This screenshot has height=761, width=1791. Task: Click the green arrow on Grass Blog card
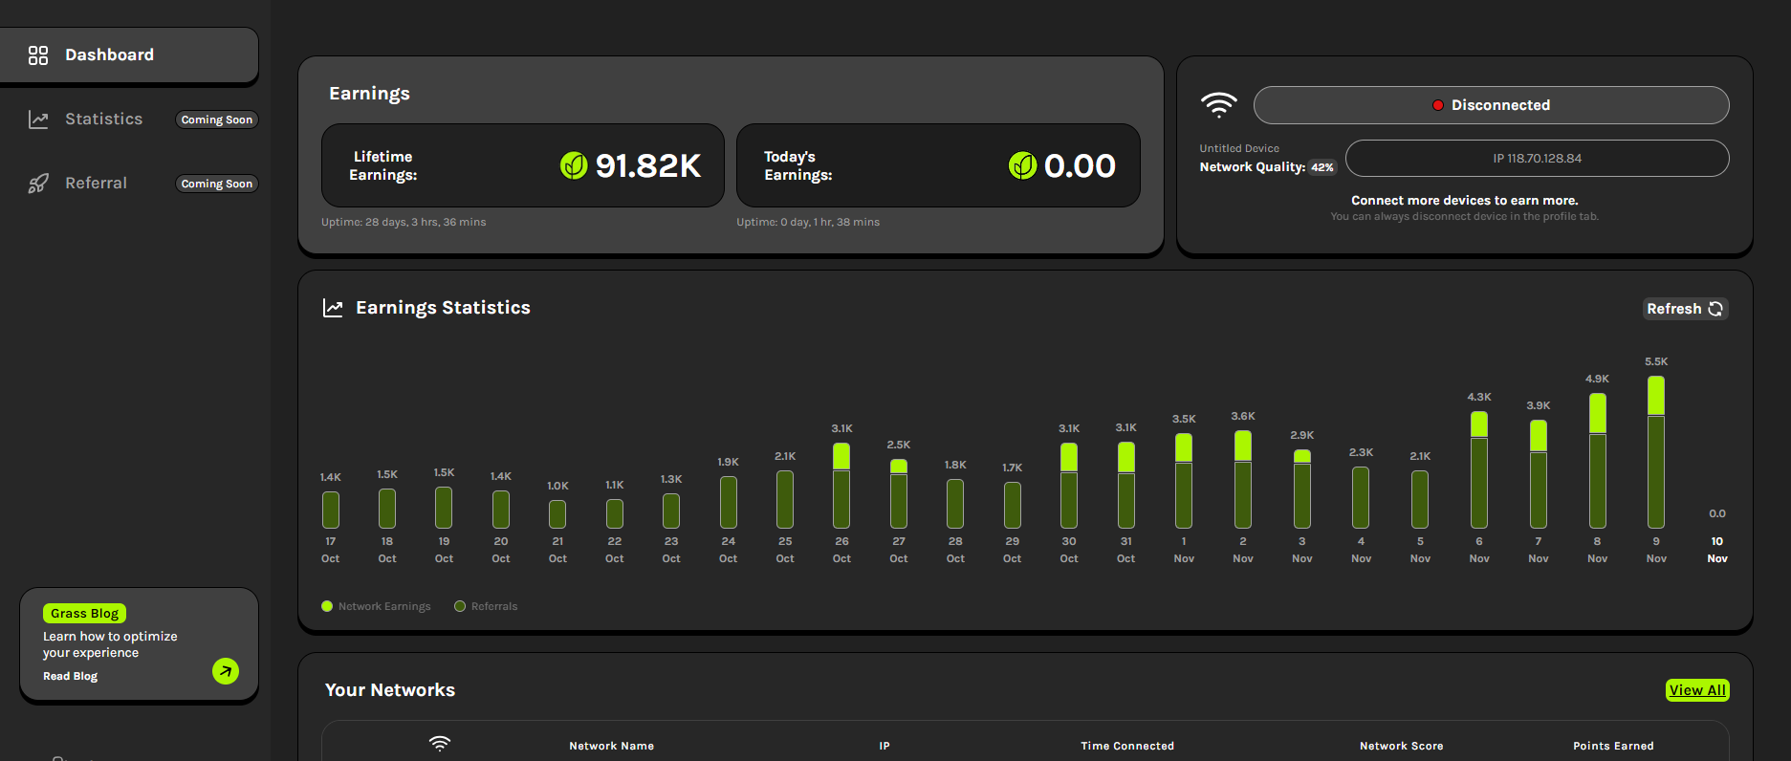(x=226, y=671)
